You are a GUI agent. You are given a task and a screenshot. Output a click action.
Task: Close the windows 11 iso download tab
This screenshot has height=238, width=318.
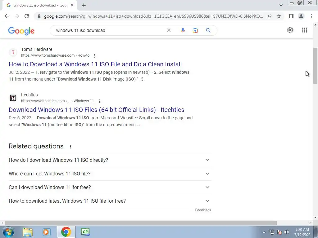point(72,5)
